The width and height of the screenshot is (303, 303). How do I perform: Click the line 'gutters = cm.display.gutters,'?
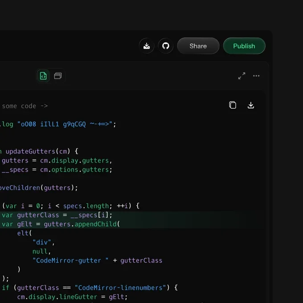[x=57, y=160]
